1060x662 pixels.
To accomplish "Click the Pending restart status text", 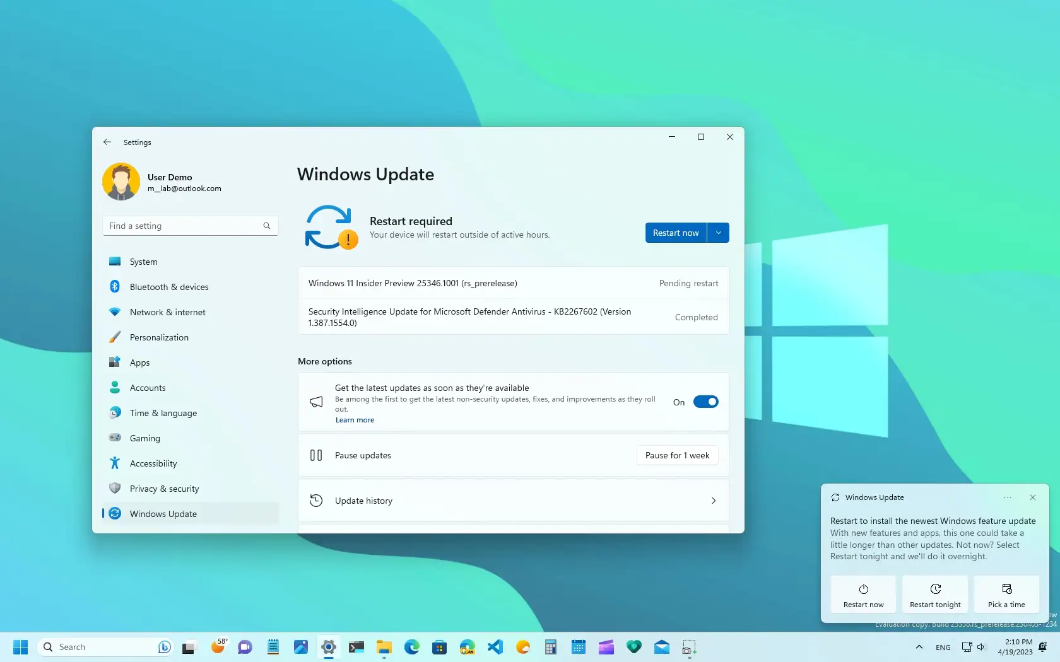I will (688, 283).
